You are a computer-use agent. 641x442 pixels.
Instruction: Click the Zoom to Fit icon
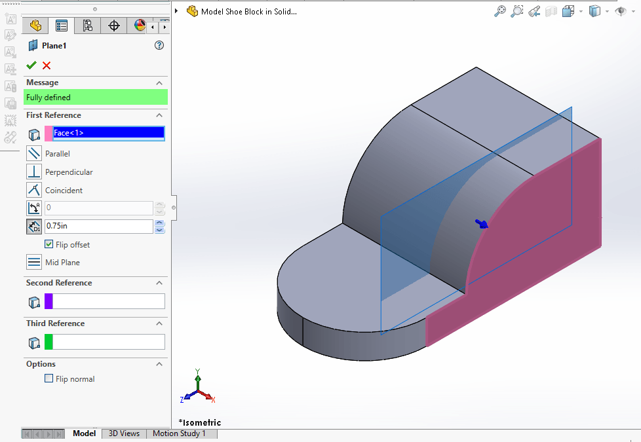500,11
